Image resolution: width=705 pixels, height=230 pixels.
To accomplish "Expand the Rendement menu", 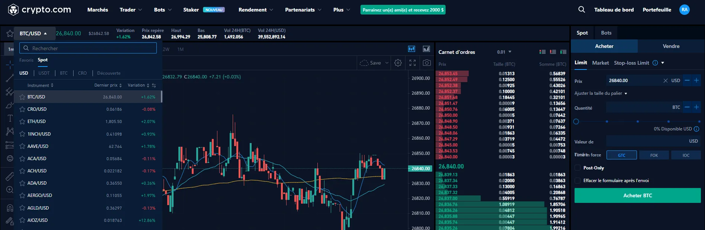I will click(256, 10).
